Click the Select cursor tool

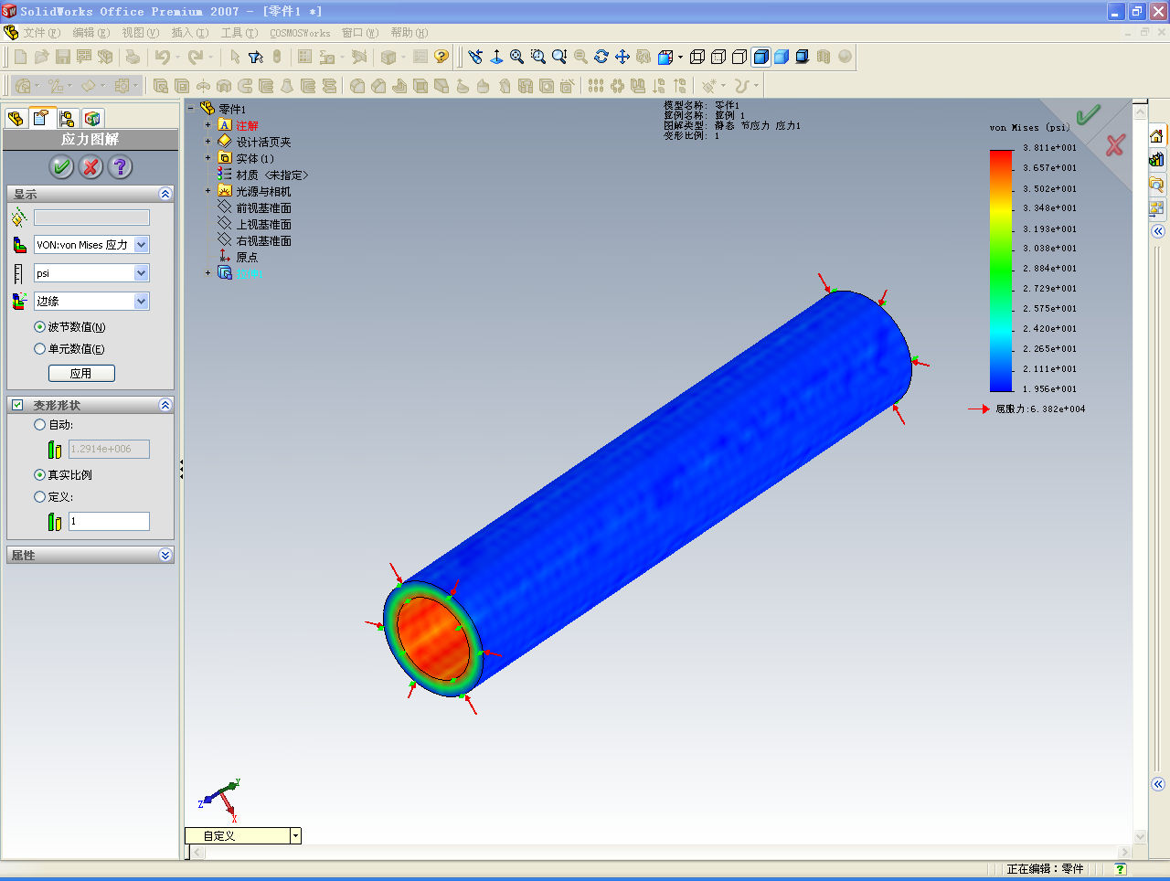click(x=235, y=57)
